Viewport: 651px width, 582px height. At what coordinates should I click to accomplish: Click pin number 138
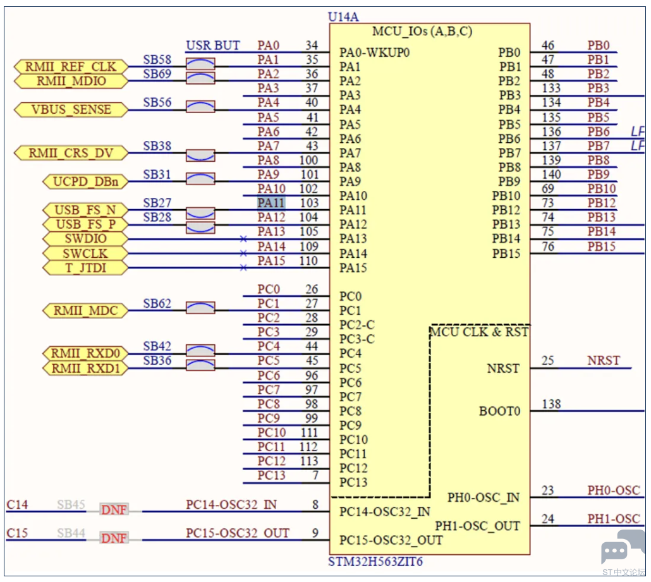551,404
